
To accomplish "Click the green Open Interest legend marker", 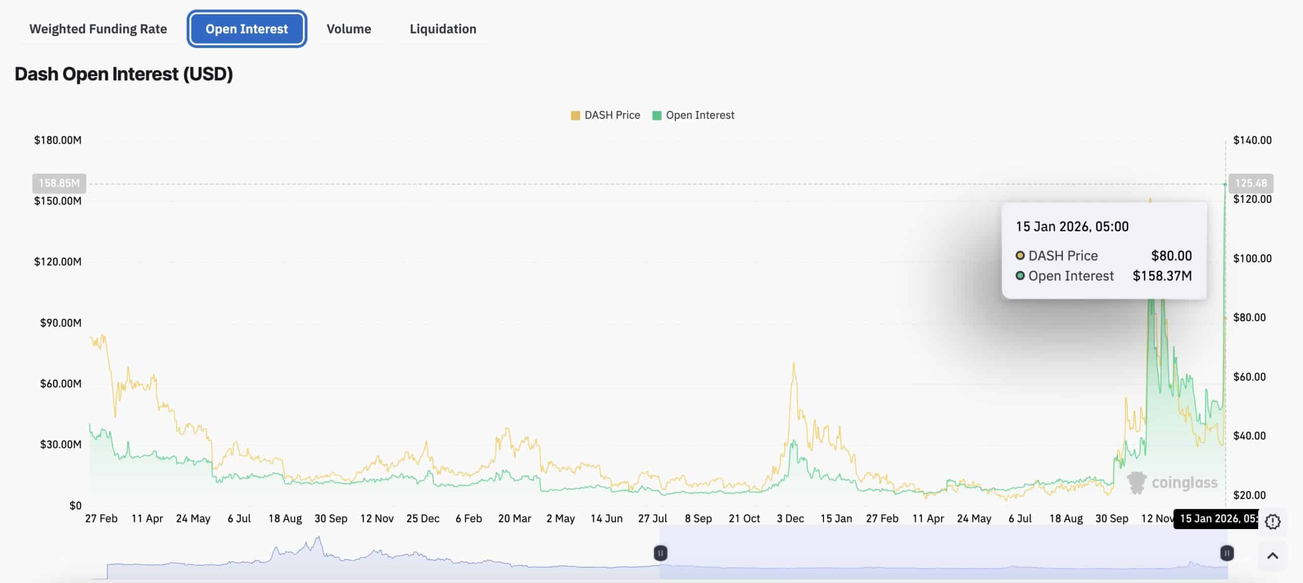I will 657,115.
